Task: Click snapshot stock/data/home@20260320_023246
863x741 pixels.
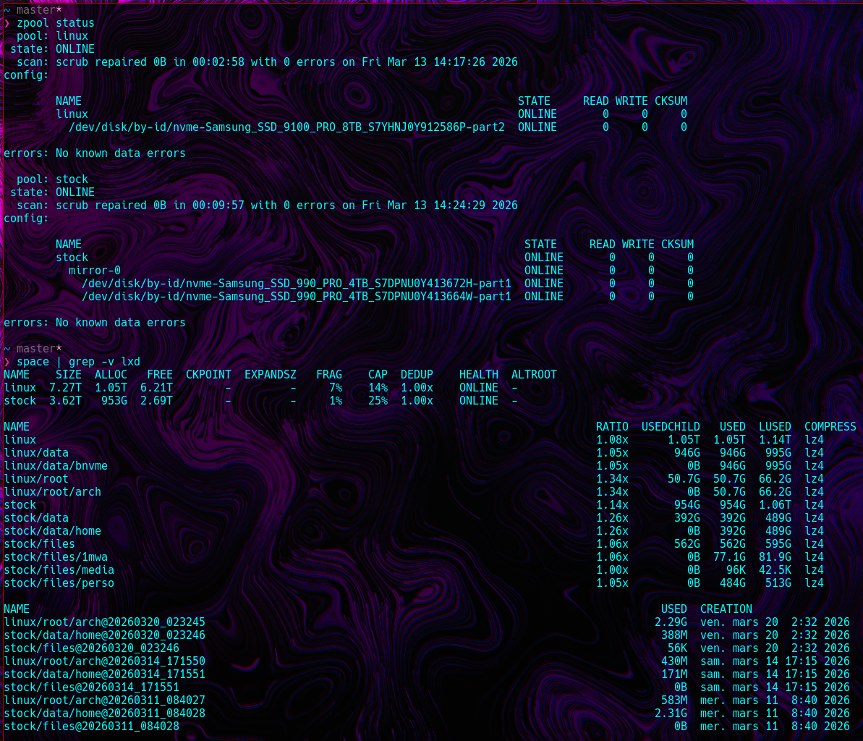Action: click(x=105, y=635)
